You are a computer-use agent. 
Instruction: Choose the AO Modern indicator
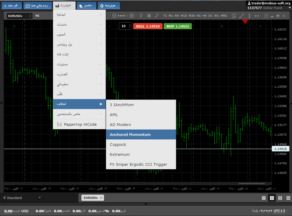click(141, 125)
